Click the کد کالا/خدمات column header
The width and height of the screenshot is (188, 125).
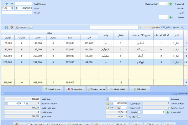click(x=161, y=35)
